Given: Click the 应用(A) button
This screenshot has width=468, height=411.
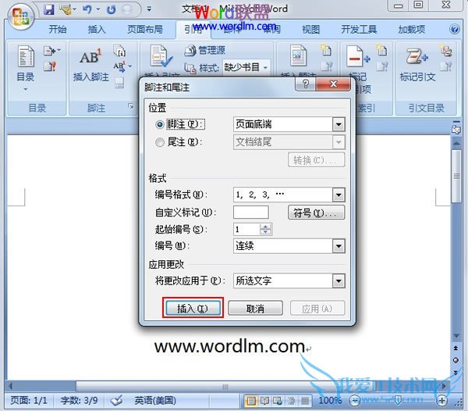Looking at the screenshot, I should pyautogui.click(x=317, y=308).
